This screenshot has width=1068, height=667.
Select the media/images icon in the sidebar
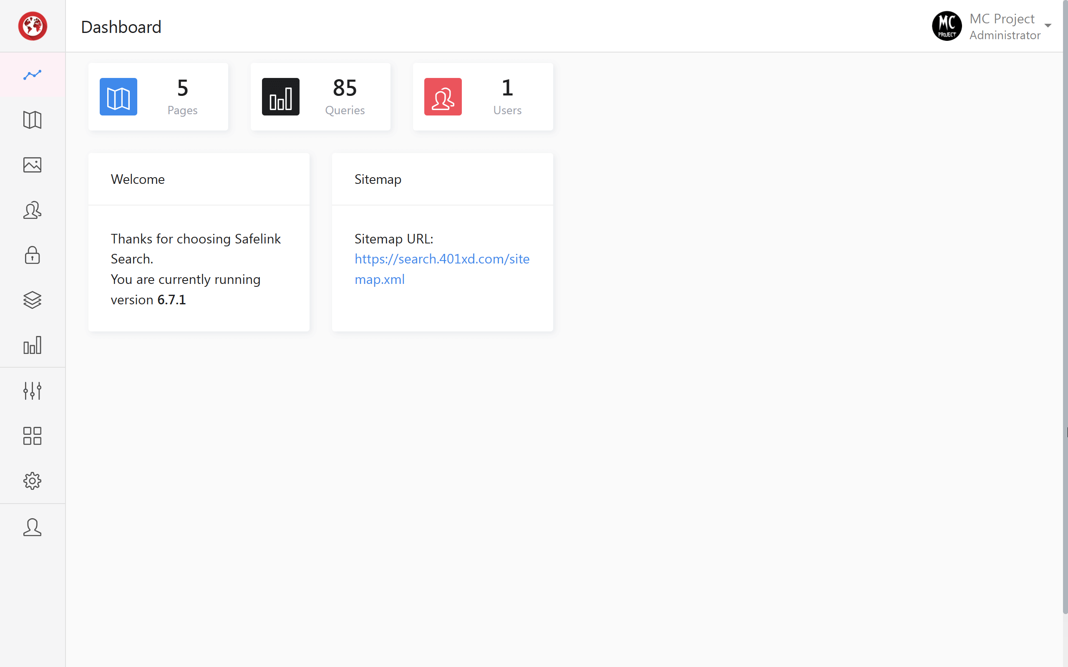click(32, 165)
